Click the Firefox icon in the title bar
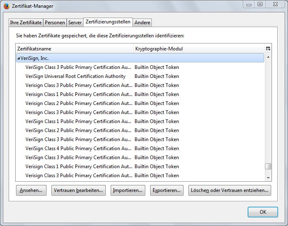 point(7,6)
